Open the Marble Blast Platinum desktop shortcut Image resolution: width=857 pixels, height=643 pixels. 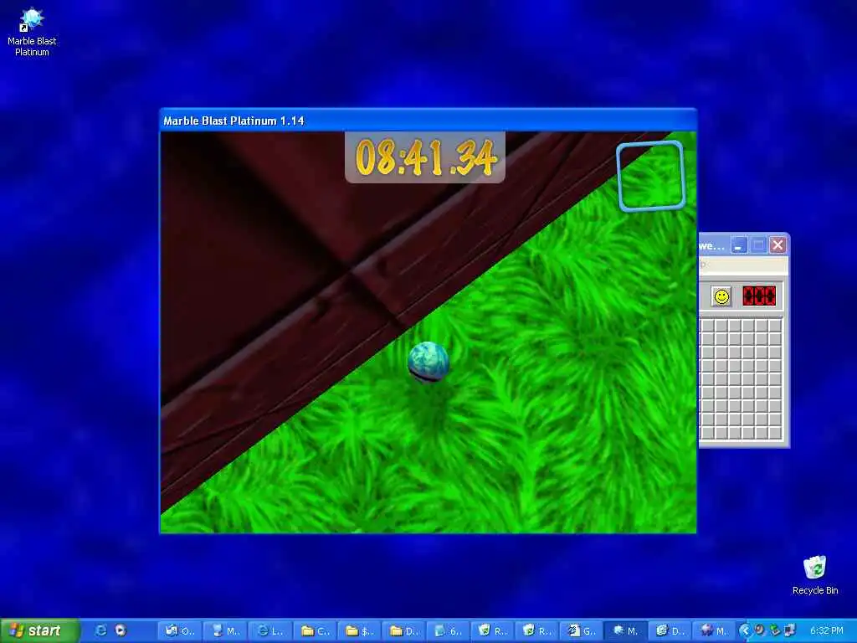[32, 32]
